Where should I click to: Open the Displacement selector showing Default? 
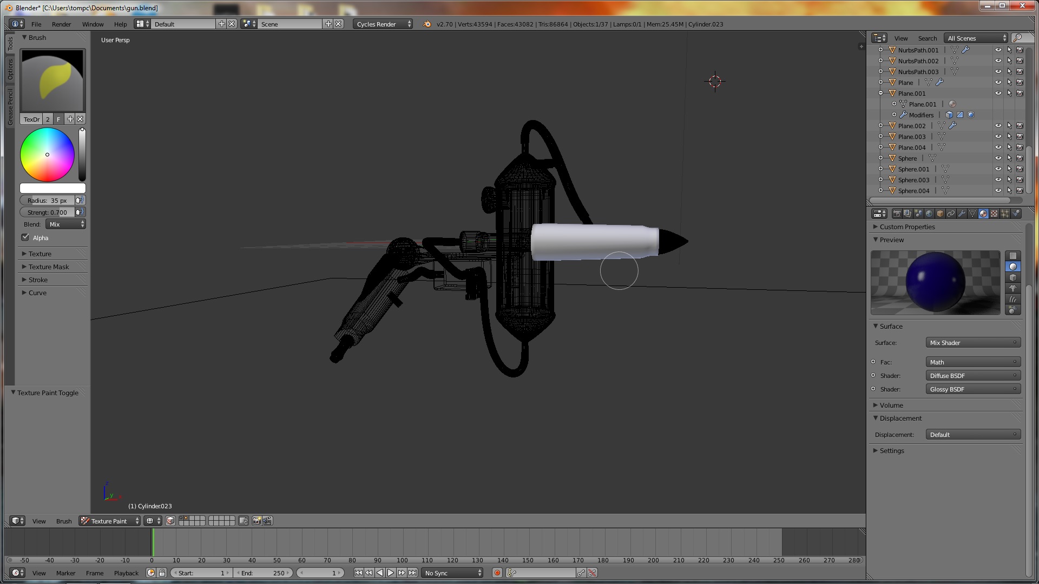pos(972,434)
